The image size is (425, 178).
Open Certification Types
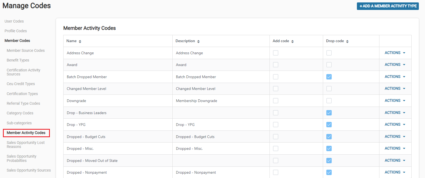click(x=22, y=94)
